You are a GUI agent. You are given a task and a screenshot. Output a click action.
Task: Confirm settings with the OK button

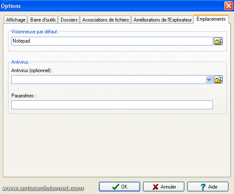pyautogui.click(x=120, y=187)
